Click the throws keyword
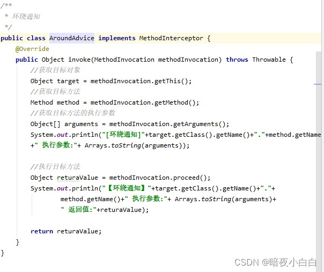Screen dimensions: 324x272 click(x=237, y=60)
